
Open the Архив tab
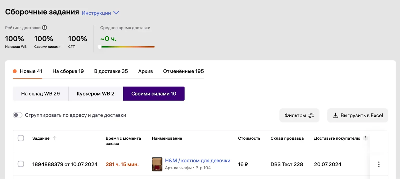tap(145, 71)
